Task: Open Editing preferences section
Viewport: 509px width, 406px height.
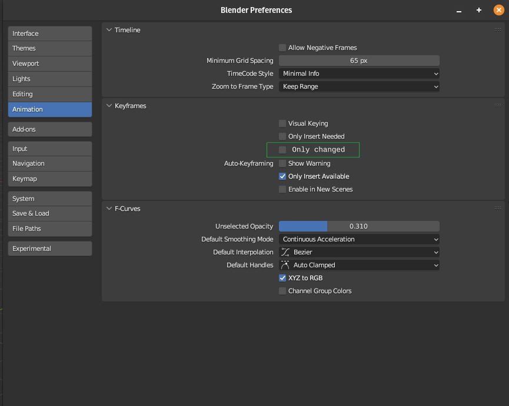Action: (50, 94)
